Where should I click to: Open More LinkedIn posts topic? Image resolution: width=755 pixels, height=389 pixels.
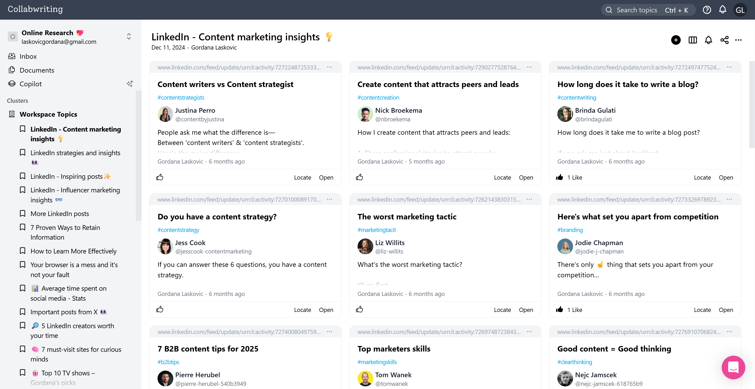click(60, 214)
